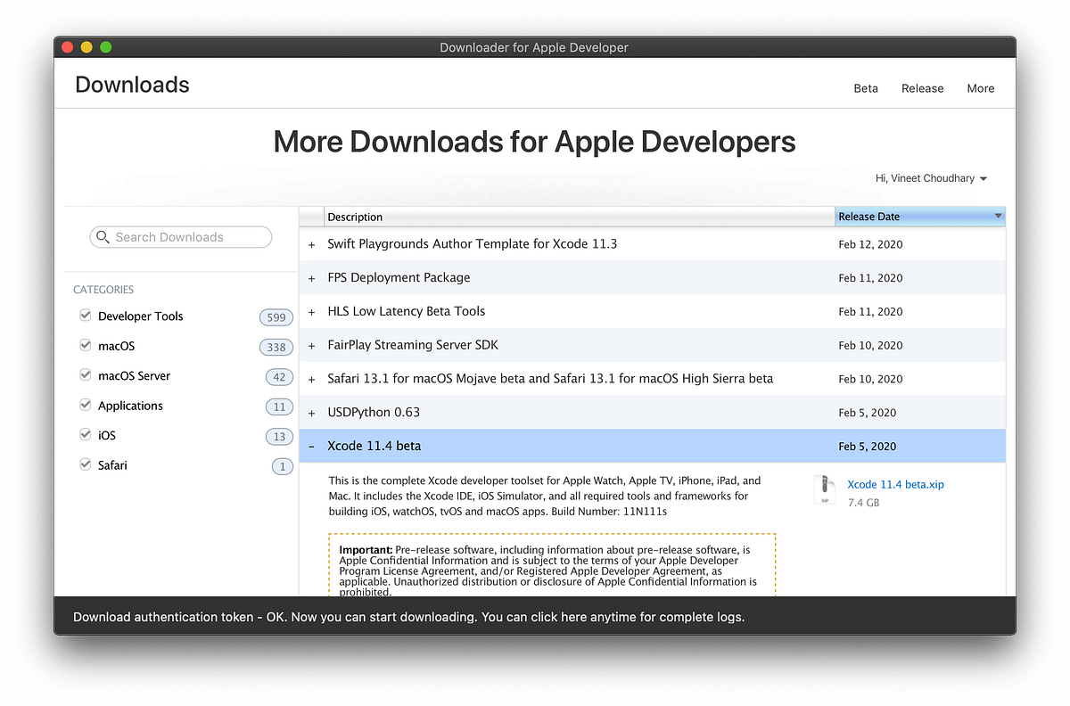This screenshot has height=706, width=1070.
Task: Open the Beta section
Action: [866, 88]
